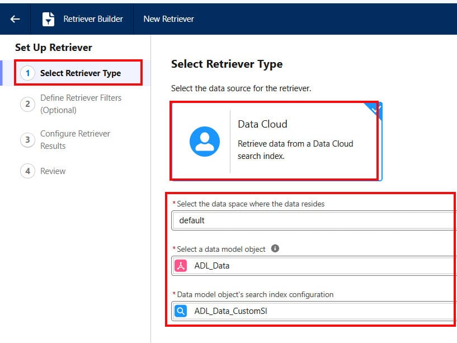The height and width of the screenshot is (343, 457).
Task: Go back using the left arrow icon
Action: click(x=15, y=19)
